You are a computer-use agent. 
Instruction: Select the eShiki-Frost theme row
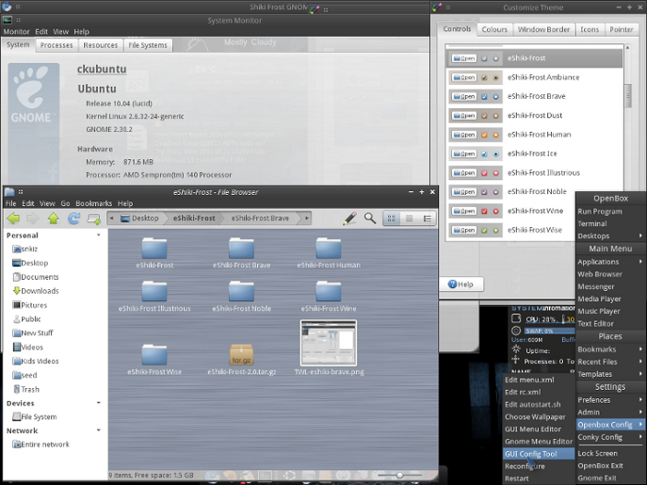click(534, 58)
